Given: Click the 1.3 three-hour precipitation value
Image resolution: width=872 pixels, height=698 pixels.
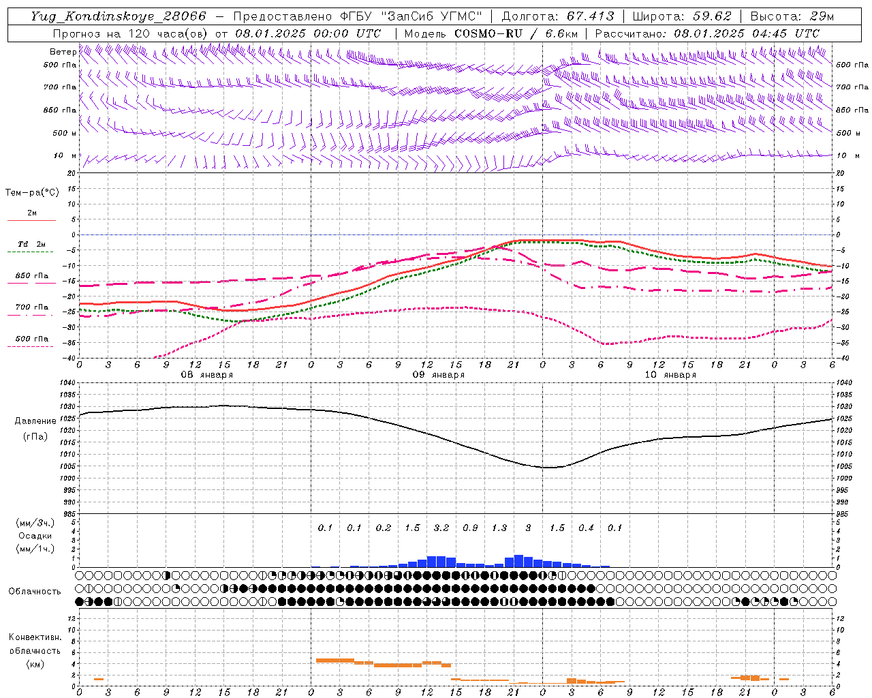Looking at the screenshot, I should 499,528.
